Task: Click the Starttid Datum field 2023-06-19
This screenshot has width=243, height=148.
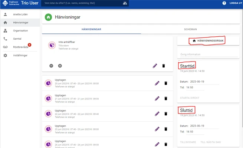Action: click(204, 82)
